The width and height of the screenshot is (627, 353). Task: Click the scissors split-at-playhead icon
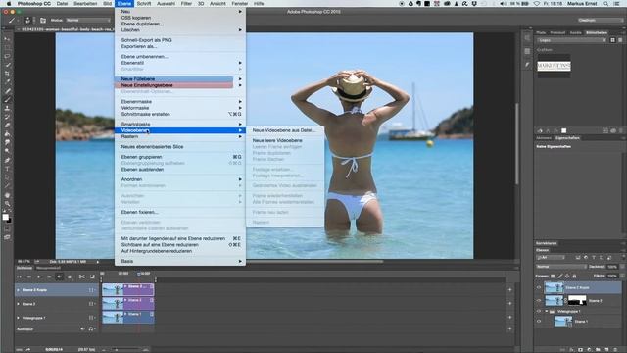point(81,277)
